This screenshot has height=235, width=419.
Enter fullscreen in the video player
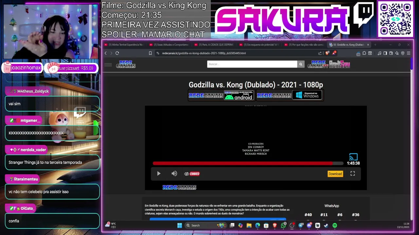[353, 174]
